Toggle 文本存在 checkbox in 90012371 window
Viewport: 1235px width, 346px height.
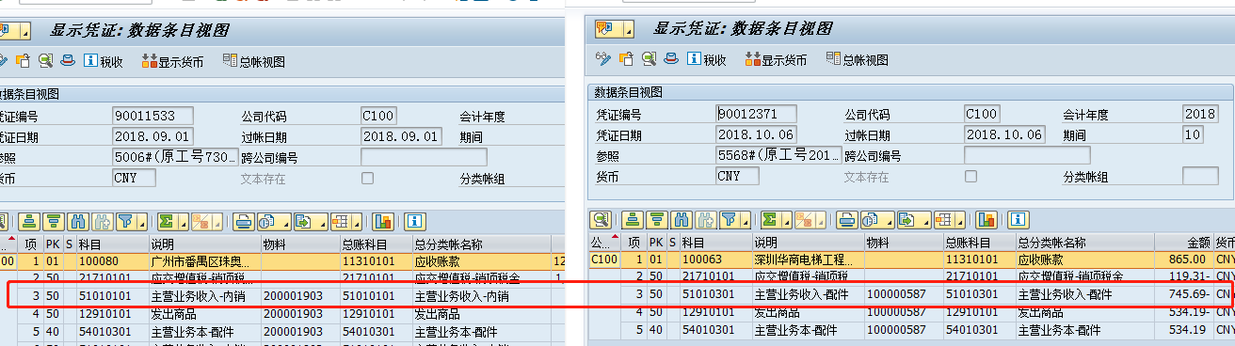coord(970,176)
